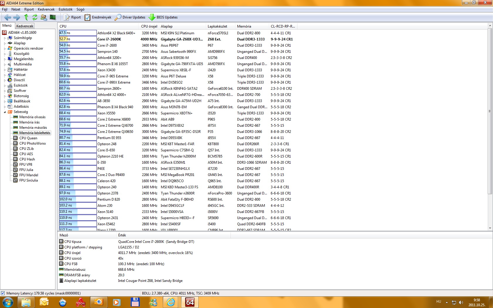The image size is (493, 308).
Task: Open the Nézet menu
Action: point(16,9)
